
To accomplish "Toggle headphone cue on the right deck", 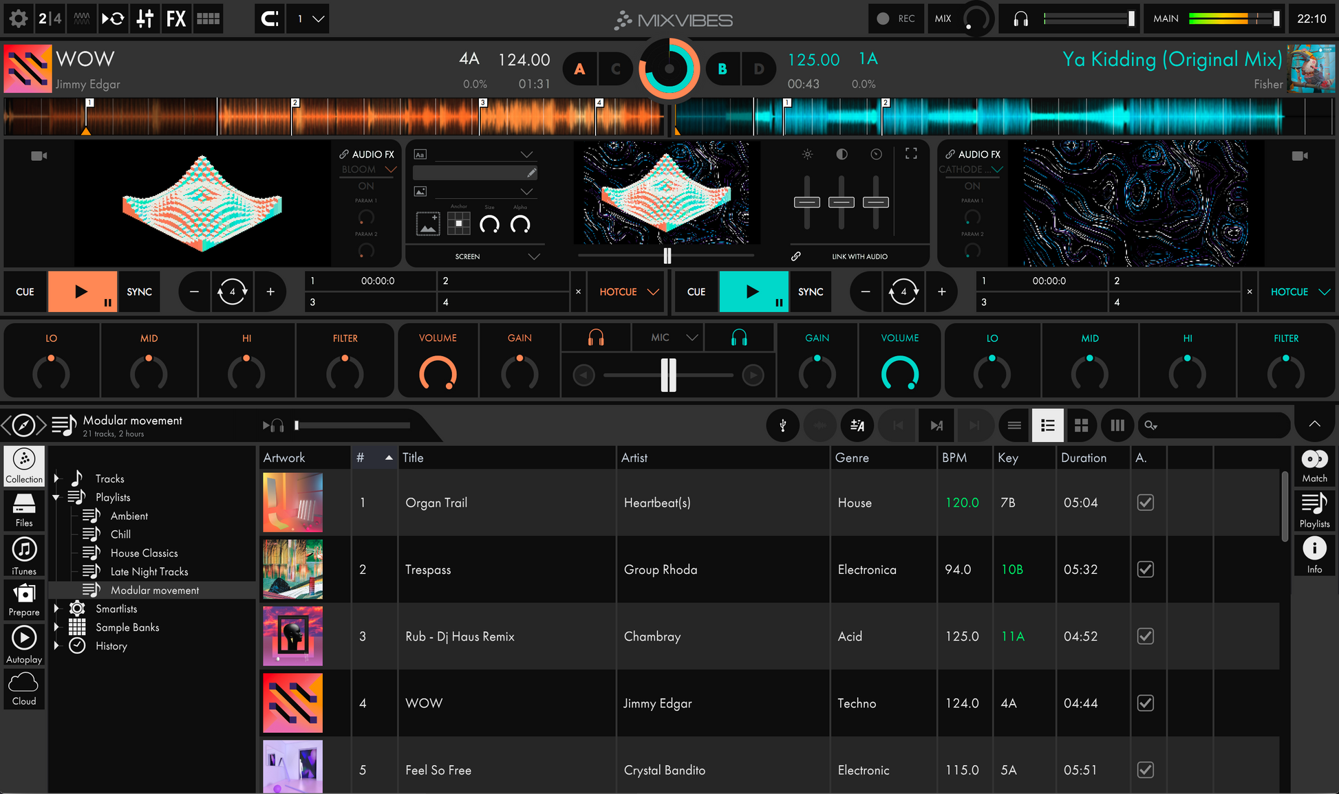I will [738, 337].
